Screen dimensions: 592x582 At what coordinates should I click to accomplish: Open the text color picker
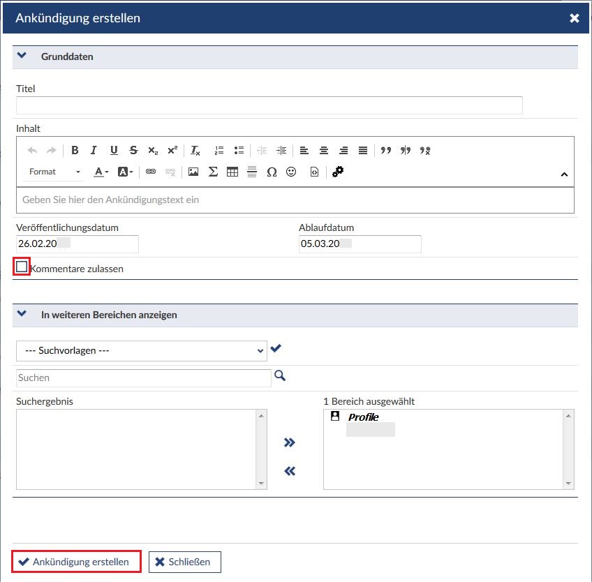coord(101,172)
